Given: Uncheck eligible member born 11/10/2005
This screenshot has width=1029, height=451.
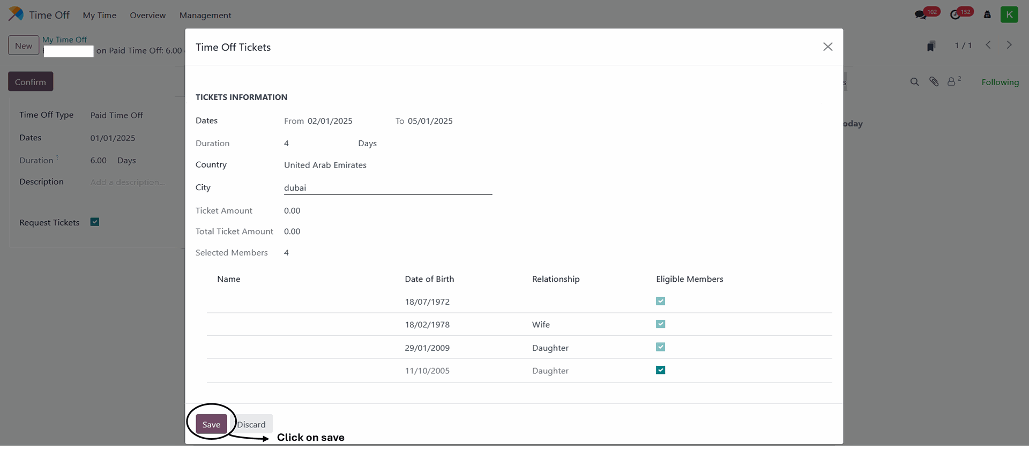Looking at the screenshot, I should coord(660,370).
